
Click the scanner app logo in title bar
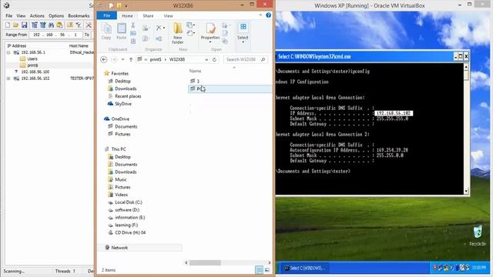[x=6, y=5]
